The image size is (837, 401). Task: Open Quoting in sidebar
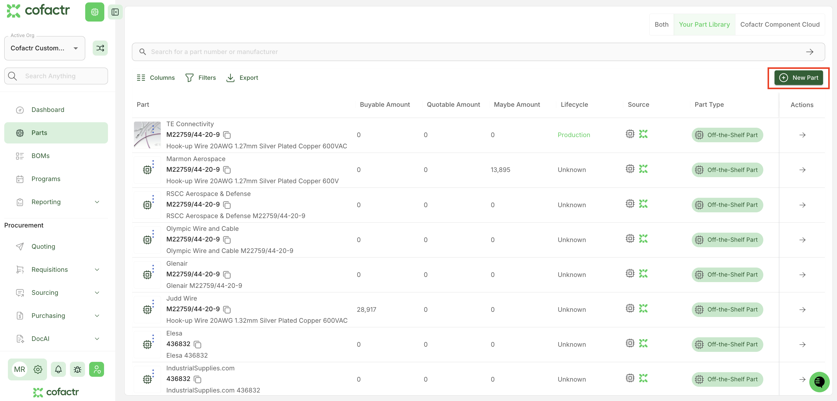[56, 246]
